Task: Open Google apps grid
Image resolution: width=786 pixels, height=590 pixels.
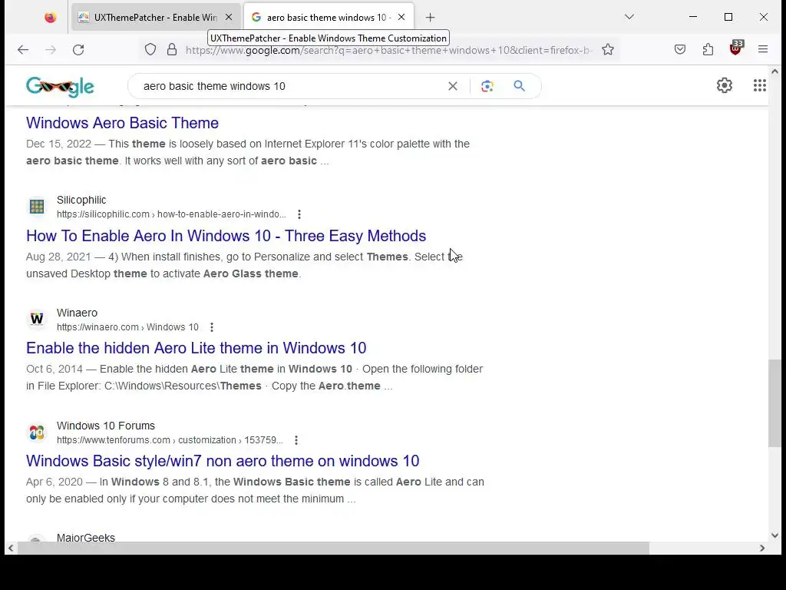Action: pos(760,86)
